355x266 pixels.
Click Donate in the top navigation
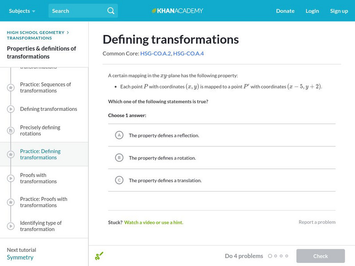pos(285,11)
